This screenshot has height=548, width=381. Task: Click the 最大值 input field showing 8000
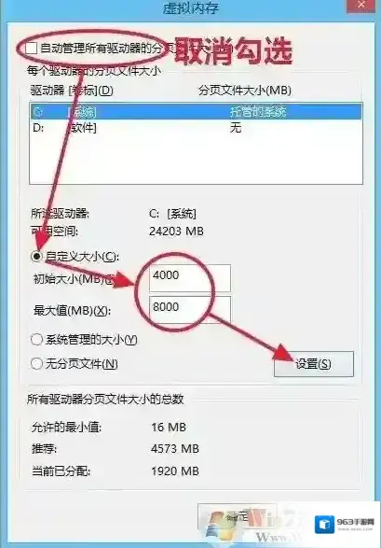point(190,309)
